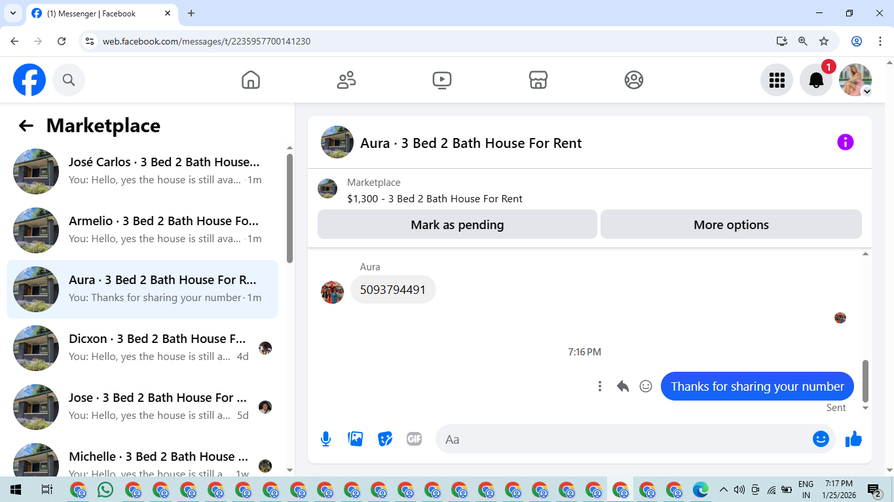This screenshot has width=894, height=502.
Task: Click the 5093794491 message bubble
Action: [393, 289]
